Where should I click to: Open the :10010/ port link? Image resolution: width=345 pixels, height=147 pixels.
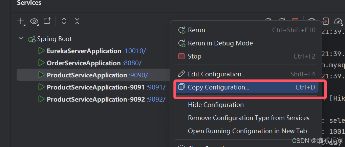pos(134,51)
